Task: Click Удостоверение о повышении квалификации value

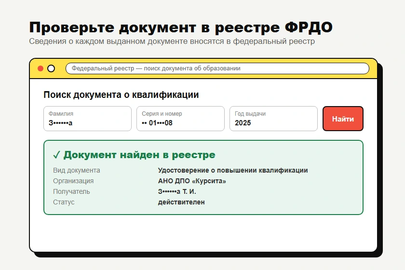Action: (233, 170)
